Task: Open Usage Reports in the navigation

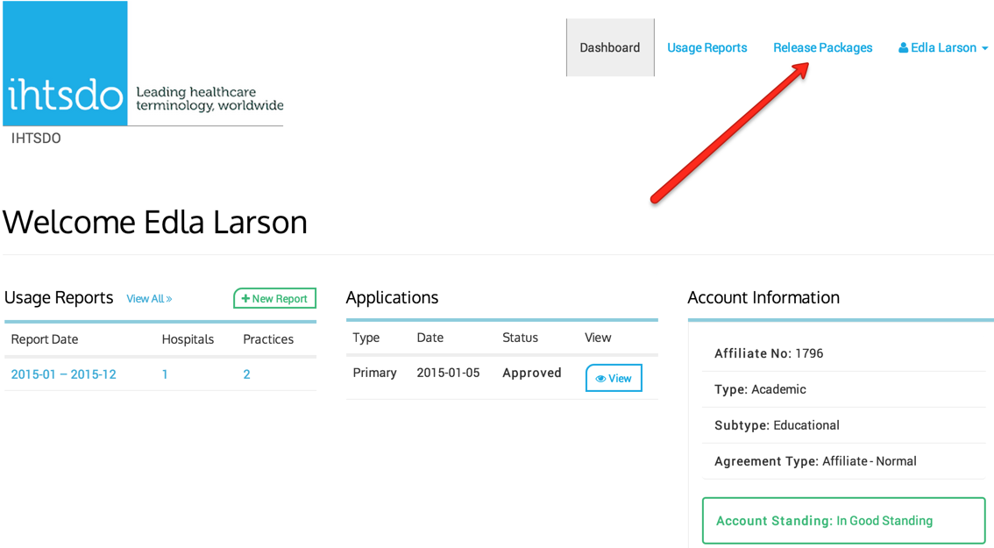Action: 706,48
